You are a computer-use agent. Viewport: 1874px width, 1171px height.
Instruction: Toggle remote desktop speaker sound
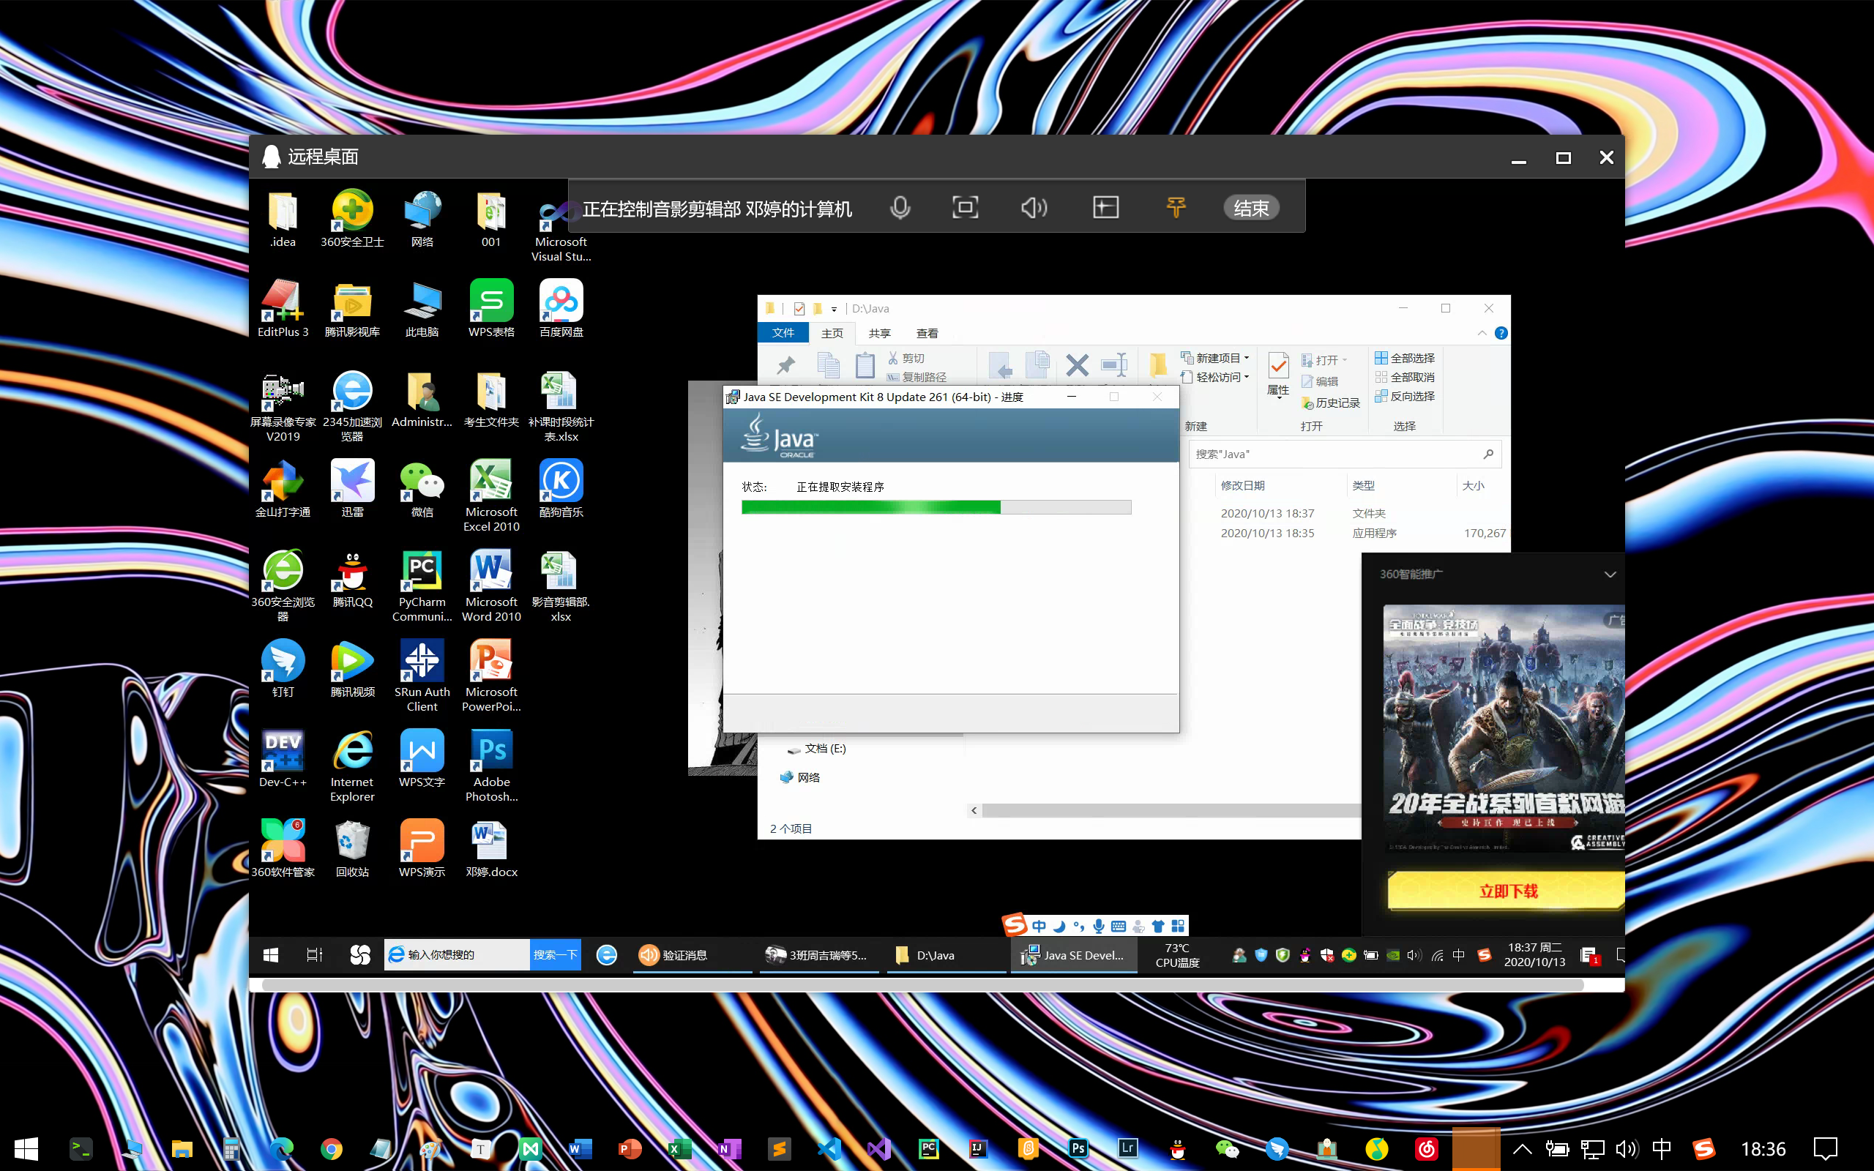[x=1034, y=208]
